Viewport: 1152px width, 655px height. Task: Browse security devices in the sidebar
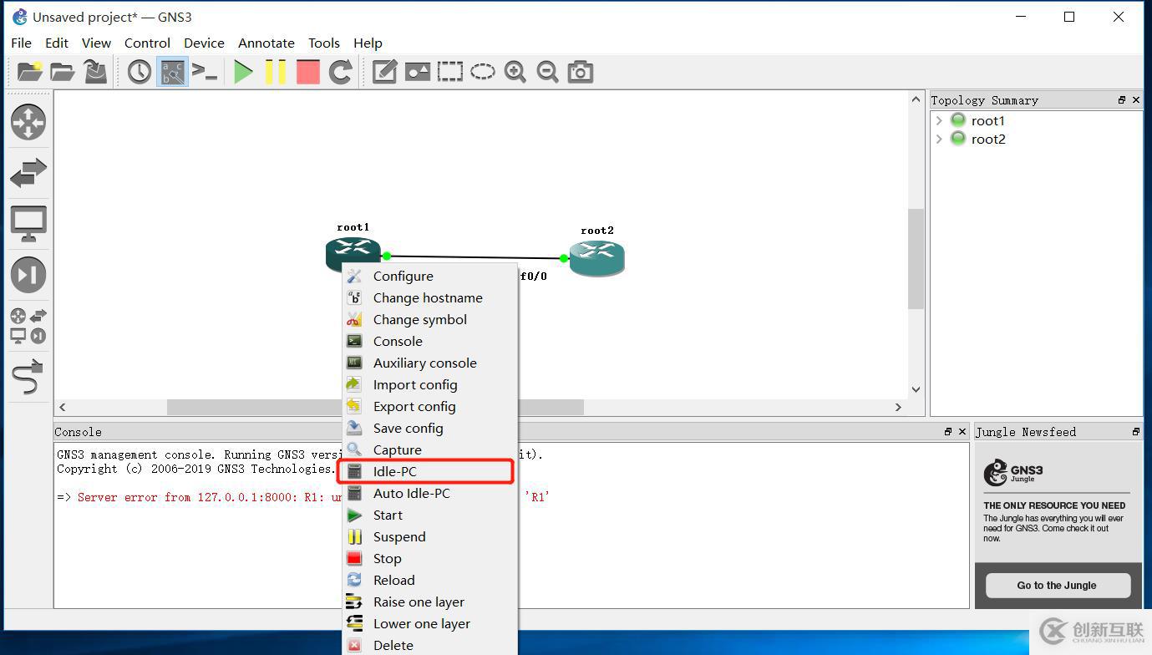[28, 275]
